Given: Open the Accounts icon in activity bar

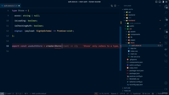Looking at the screenshot, I should (x=166, y=83).
